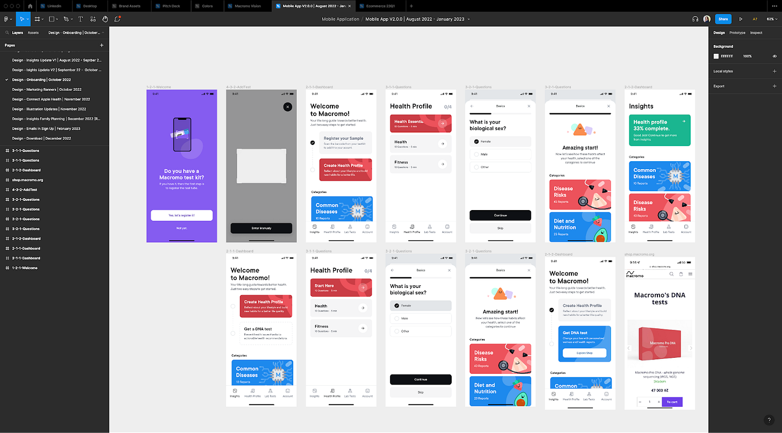The height and width of the screenshot is (433, 782).
Task: Select the Hand tool
Action: click(106, 19)
